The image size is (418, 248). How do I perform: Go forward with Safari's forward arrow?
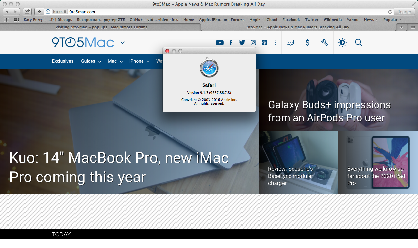point(15,12)
